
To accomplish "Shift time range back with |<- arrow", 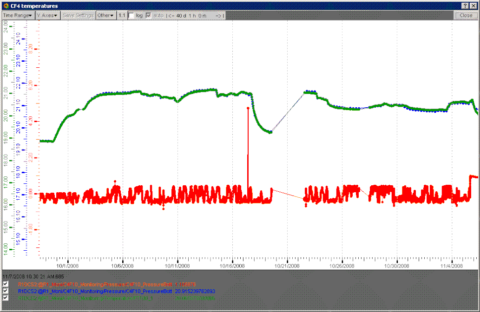I will click(171, 15).
